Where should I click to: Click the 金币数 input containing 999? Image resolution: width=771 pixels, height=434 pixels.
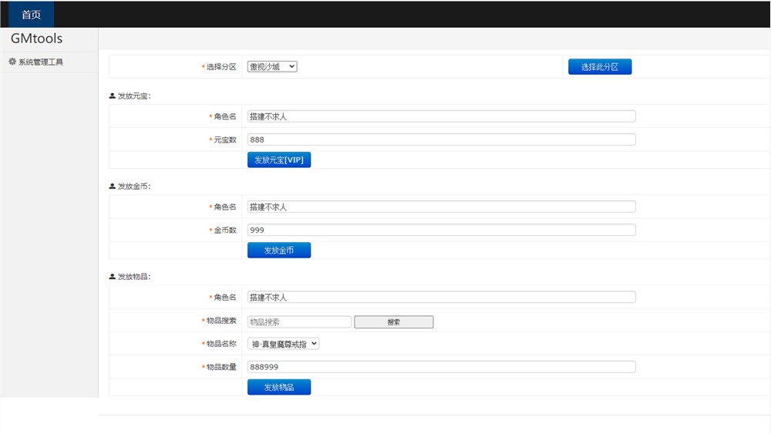point(441,230)
